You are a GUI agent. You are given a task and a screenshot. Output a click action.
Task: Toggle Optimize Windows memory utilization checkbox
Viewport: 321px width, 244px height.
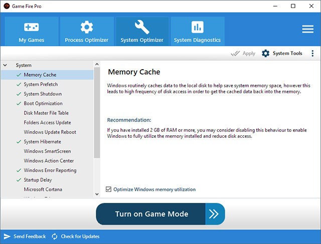[x=109, y=189]
